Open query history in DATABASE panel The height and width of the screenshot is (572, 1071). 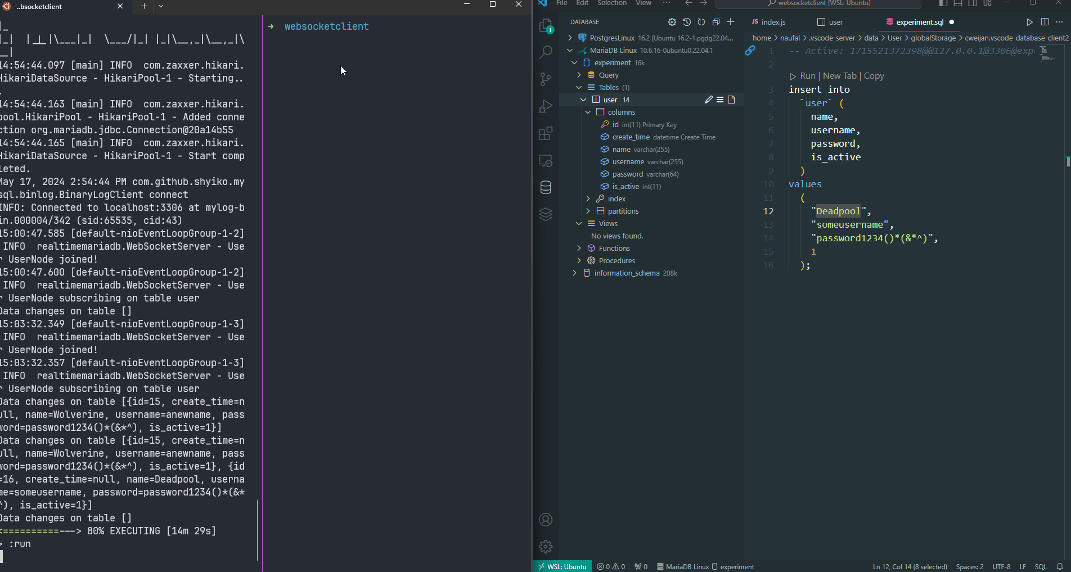click(x=687, y=22)
